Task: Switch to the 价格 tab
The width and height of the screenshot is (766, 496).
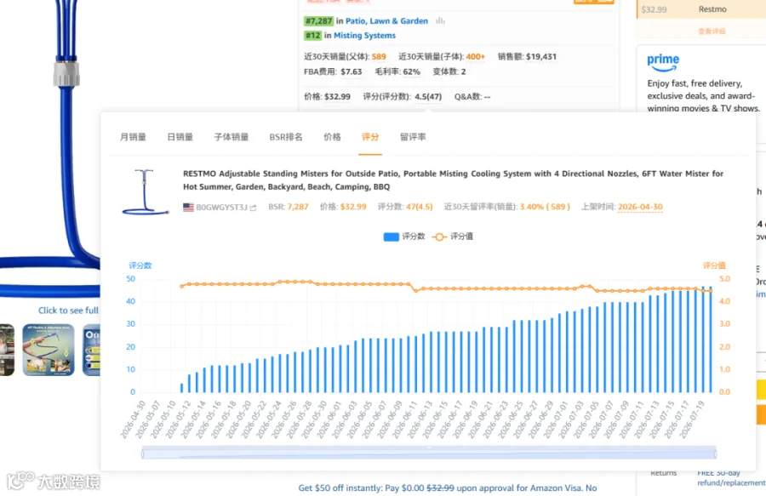Action: tap(332, 137)
